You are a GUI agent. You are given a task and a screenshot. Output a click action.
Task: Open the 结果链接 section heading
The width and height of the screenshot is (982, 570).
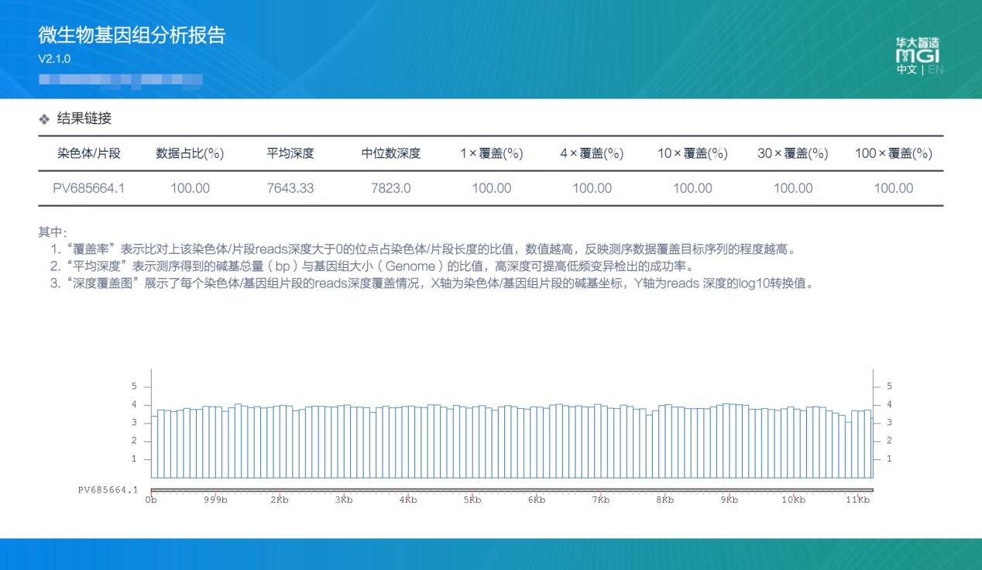85,118
